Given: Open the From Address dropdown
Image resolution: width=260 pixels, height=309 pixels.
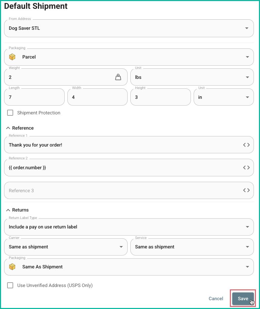Looking at the screenshot, I should click(247, 28).
